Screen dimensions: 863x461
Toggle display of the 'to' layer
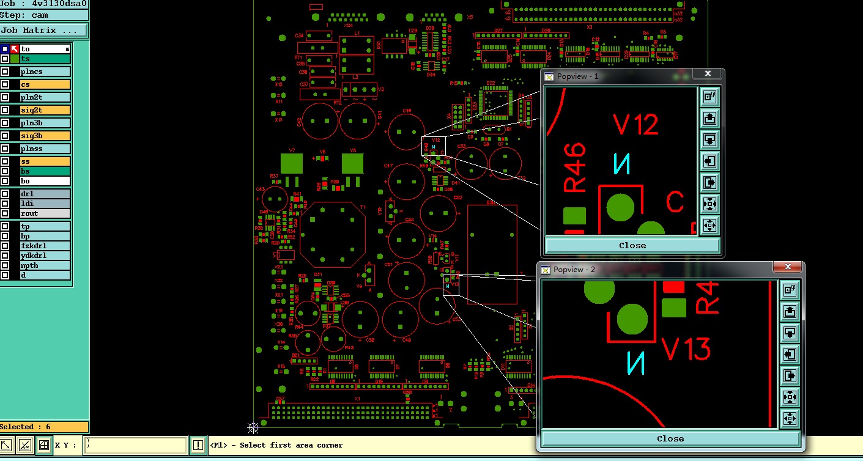pyautogui.click(x=4, y=49)
